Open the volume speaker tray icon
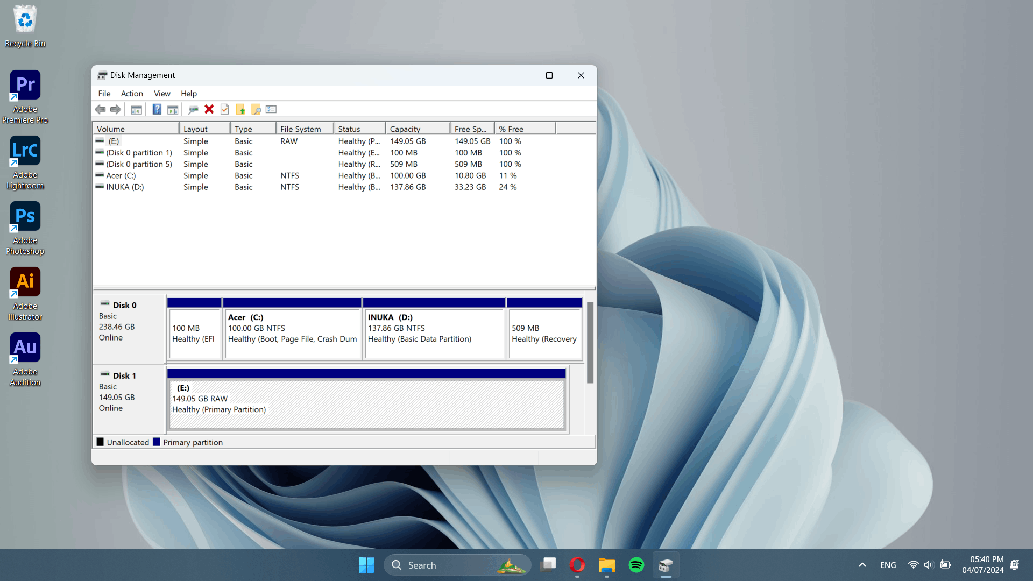Image resolution: width=1033 pixels, height=581 pixels. 929,565
